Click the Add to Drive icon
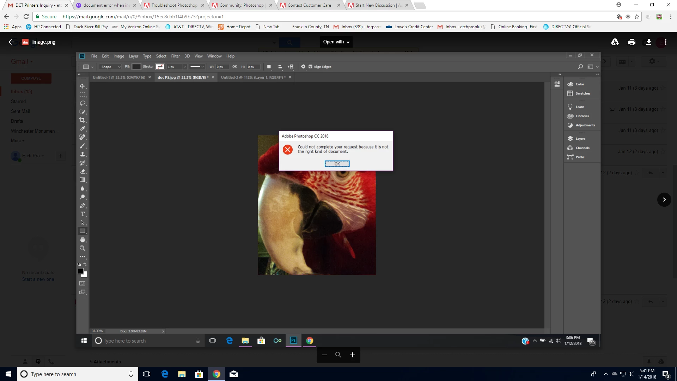 615,42
